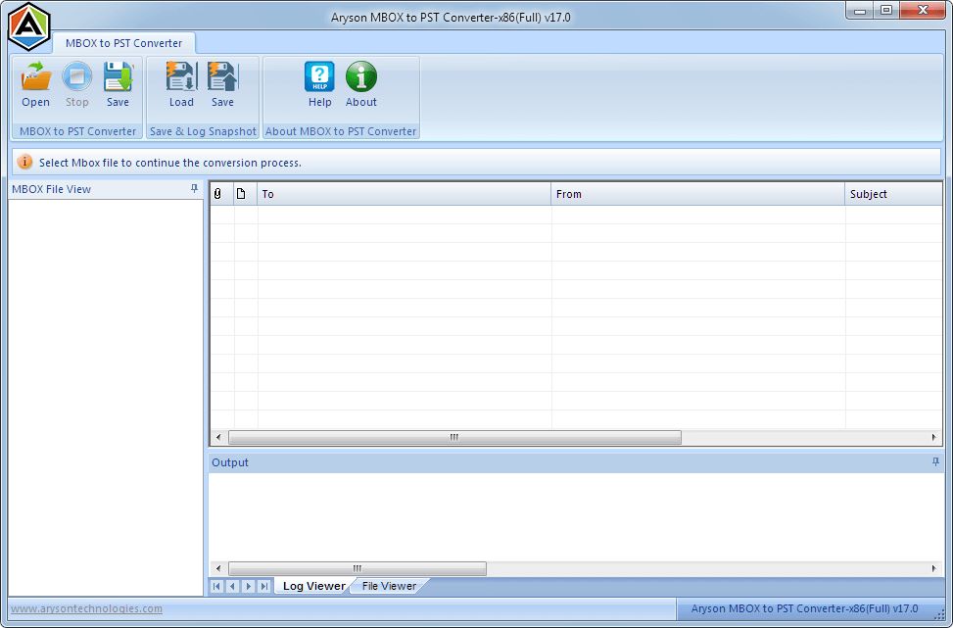Click the Save & Log Snapshot group label
953x628 pixels.
tap(203, 131)
